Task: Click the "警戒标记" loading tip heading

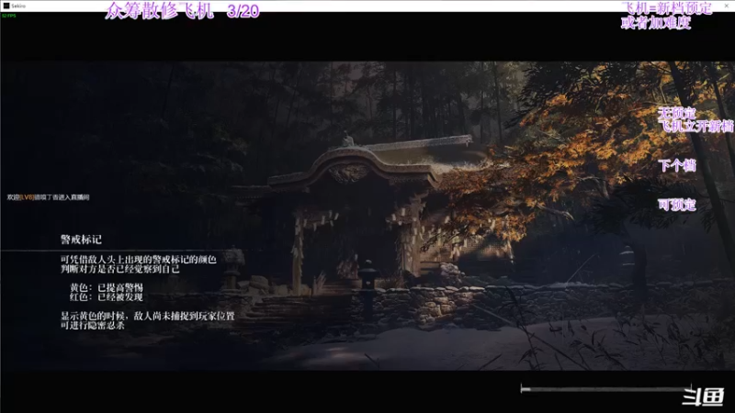Action: click(x=81, y=240)
